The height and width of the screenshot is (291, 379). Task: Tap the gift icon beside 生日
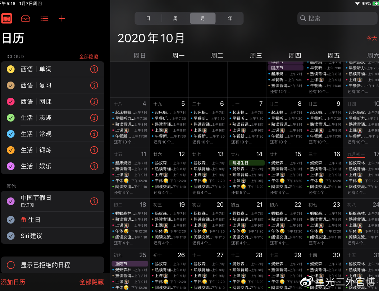(23, 220)
